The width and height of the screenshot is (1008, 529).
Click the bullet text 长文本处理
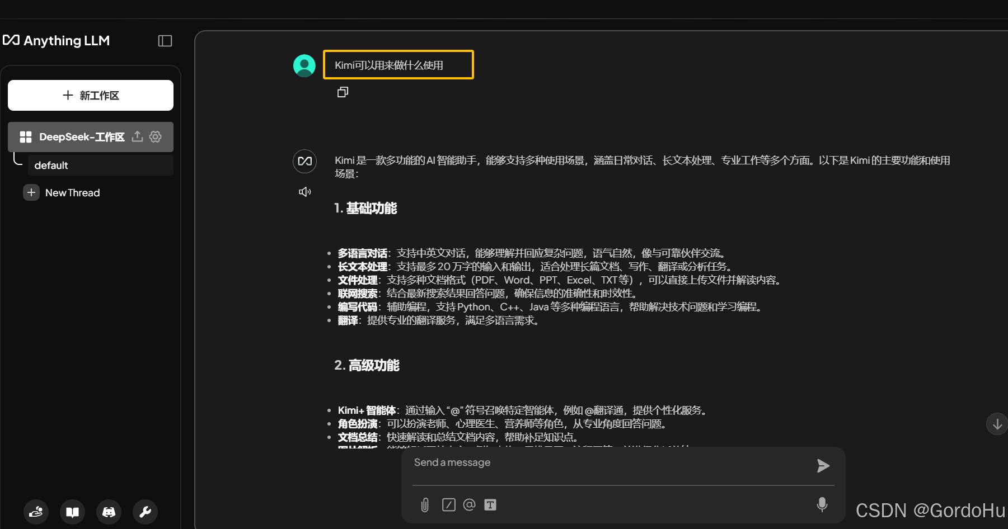point(363,267)
